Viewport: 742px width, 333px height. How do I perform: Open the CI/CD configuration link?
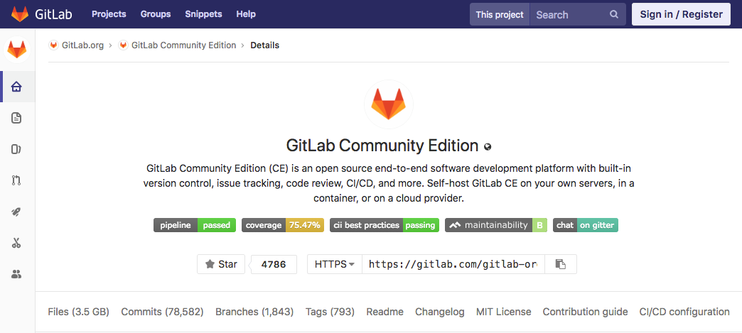684,312
